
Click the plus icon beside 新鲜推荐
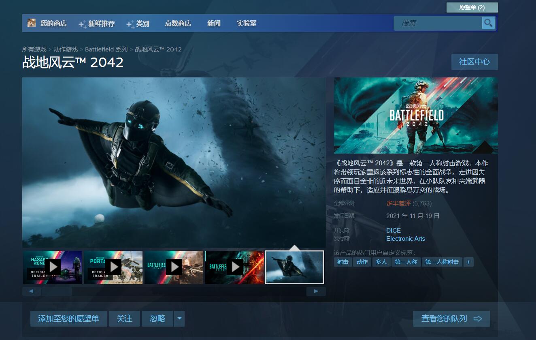pyautogui.click(x=83, y=24)
